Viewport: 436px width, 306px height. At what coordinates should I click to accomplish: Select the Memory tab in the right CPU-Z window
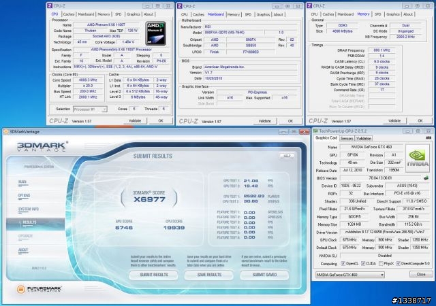[363, 14]
